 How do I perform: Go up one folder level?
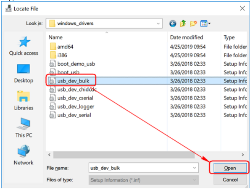coord(183,24)
